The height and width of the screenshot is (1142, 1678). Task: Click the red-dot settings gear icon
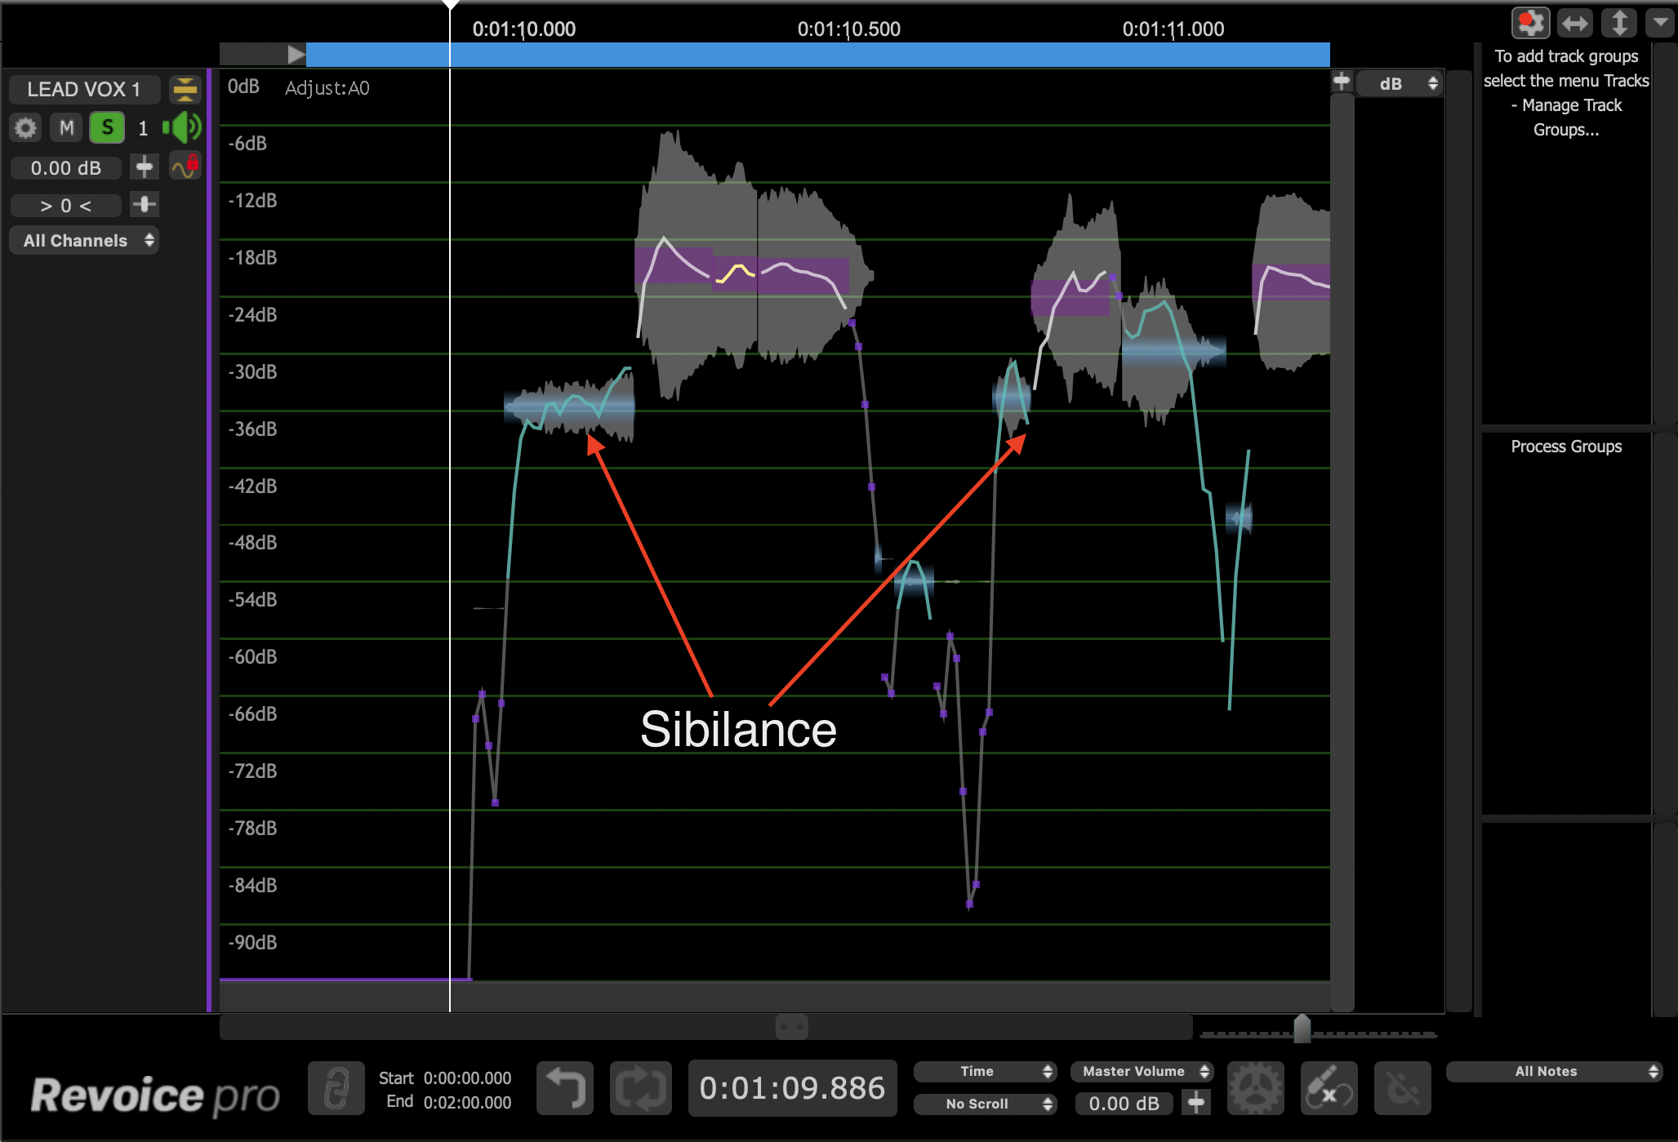tap(1530, 23)
